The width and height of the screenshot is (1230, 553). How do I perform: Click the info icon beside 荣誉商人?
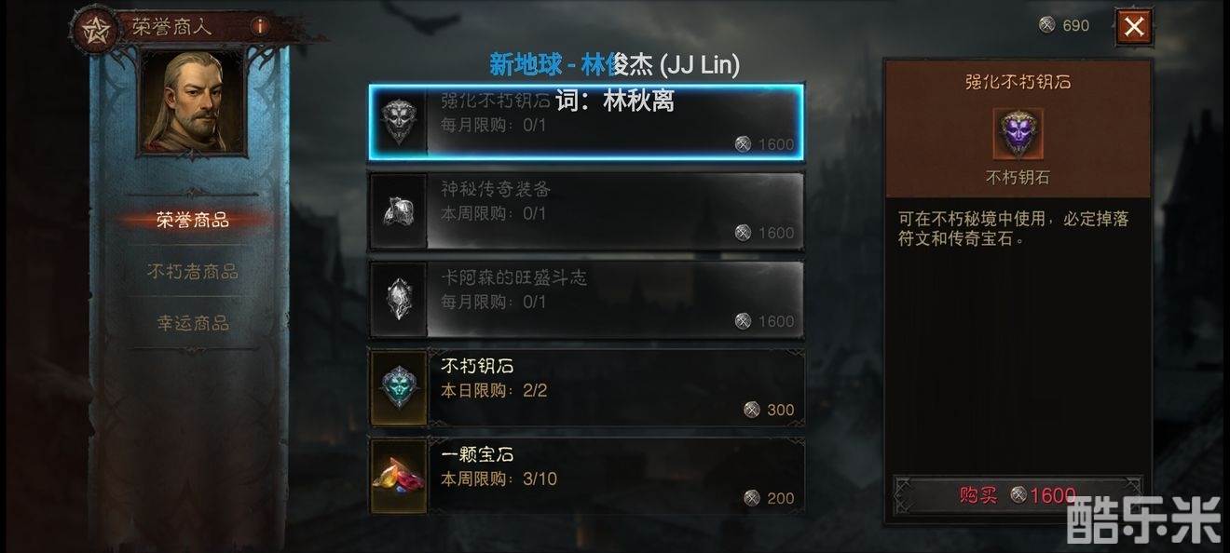(x=260, y=26)
